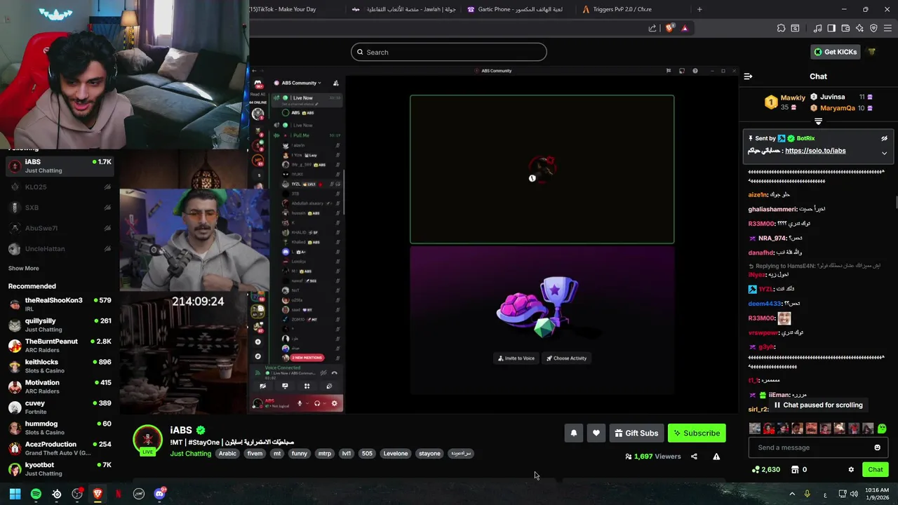
Task: Open a new browser tab
Action: click(699, 9)
